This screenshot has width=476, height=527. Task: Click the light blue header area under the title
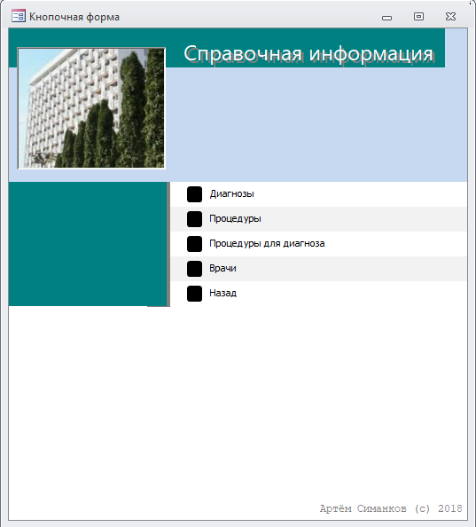316,124
